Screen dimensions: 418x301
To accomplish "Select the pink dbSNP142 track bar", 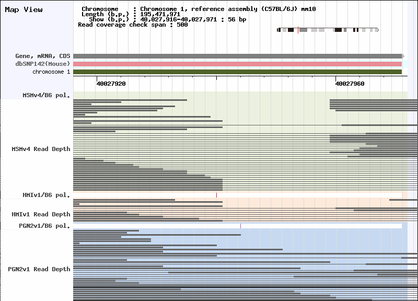I will coord(238,64).
